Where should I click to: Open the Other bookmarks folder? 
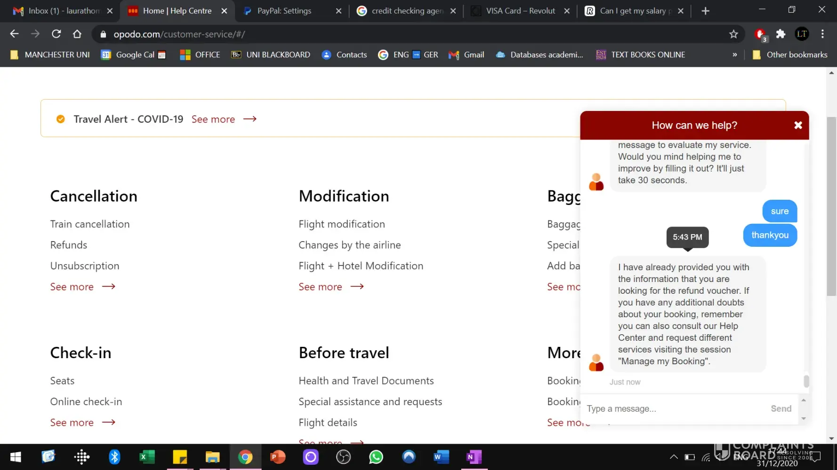790,55
